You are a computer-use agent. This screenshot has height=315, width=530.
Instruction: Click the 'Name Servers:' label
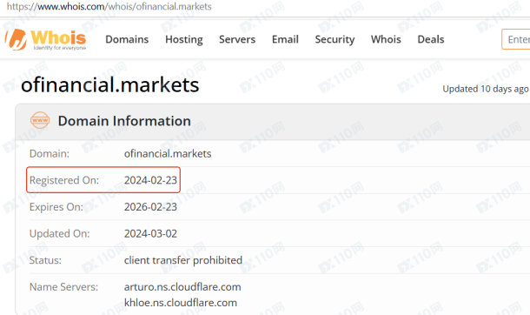[63, 287]
